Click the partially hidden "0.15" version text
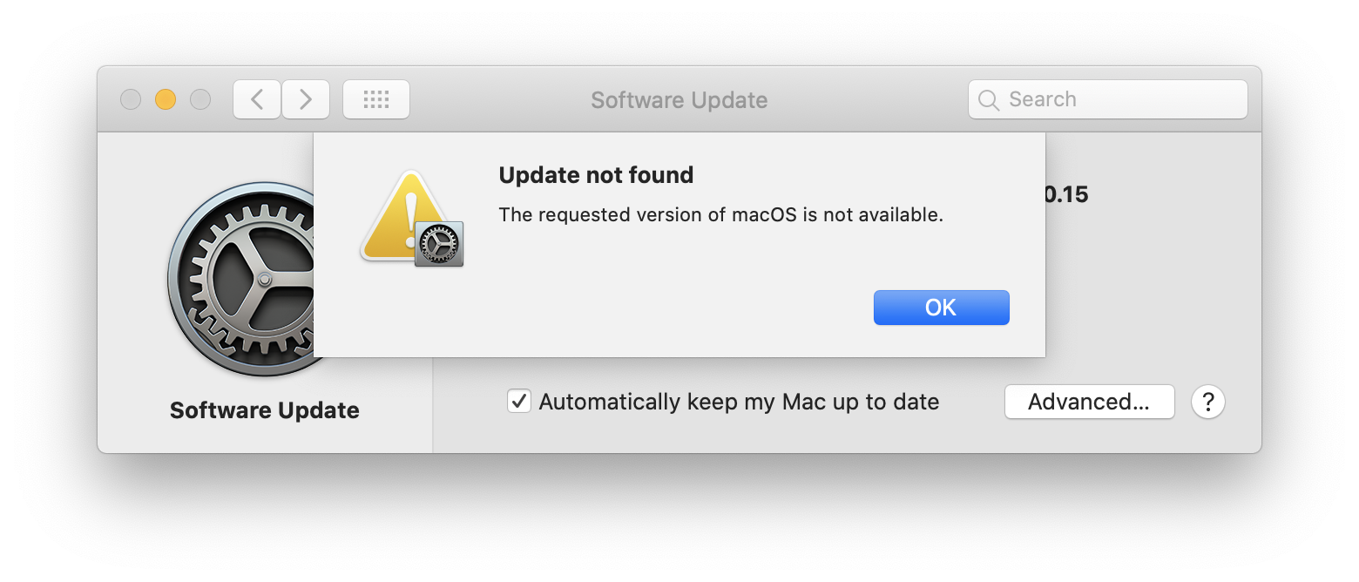Viewport: 1359px width, 582px height. click(x=1067, y=194)
